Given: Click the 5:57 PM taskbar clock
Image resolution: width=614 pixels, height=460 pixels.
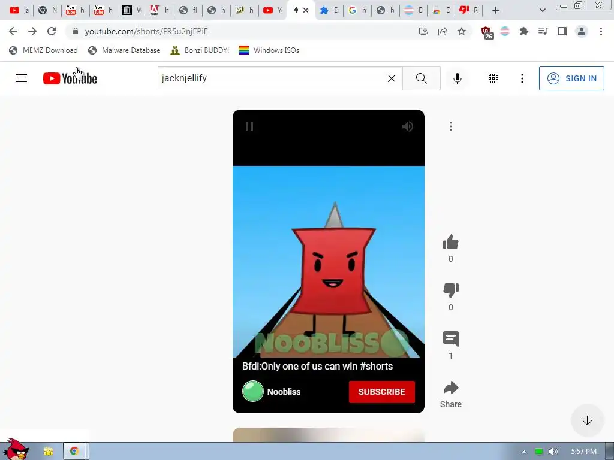Looking at the screenshot, I should (x=583, y=452).
